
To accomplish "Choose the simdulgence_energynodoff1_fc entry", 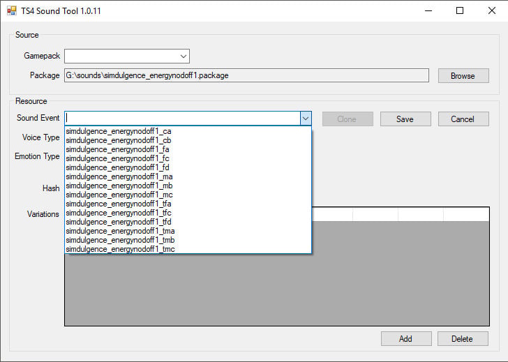I will point(188,158).
